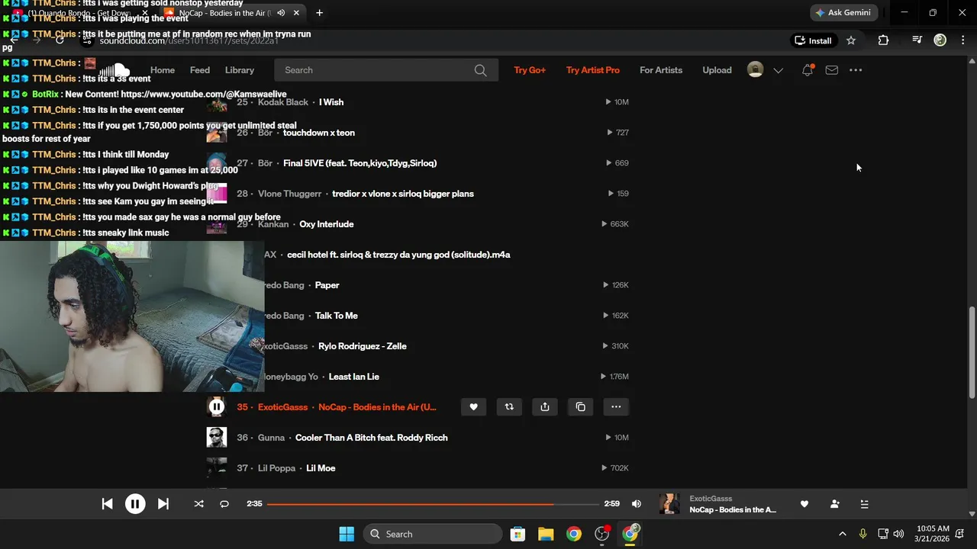Select the track titled Paper

[x=327, y=285]
